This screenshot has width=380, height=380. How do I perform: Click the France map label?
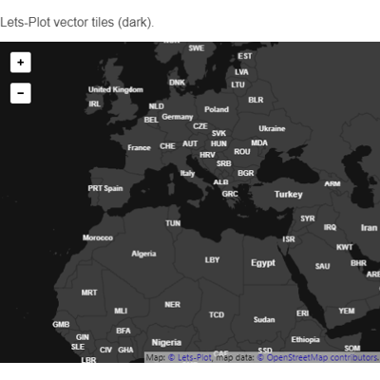pos(139,147)
